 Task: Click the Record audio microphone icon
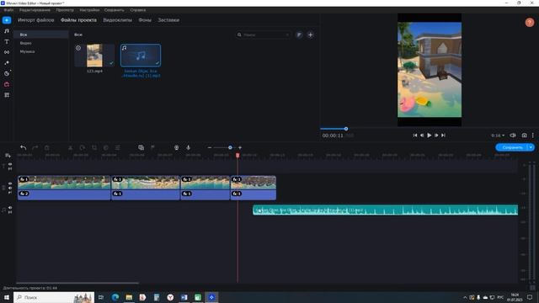coord(188,148)
